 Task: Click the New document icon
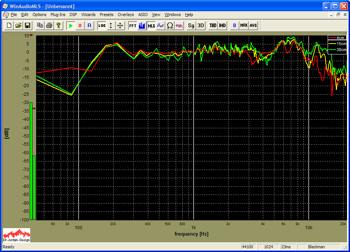9,25
